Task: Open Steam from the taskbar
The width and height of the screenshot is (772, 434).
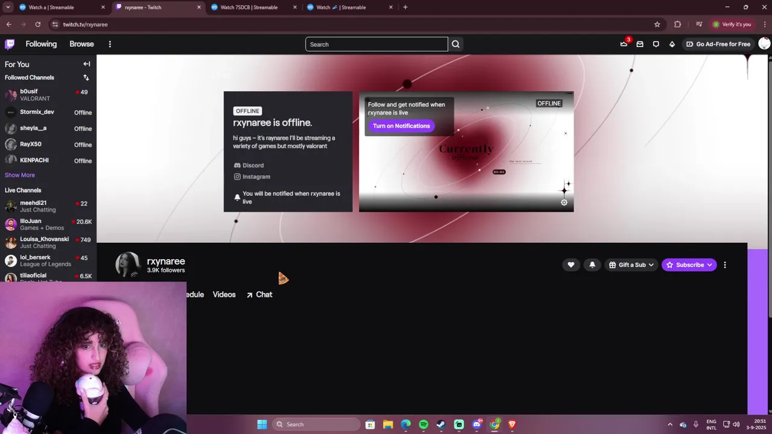Action: pos(441,424)
